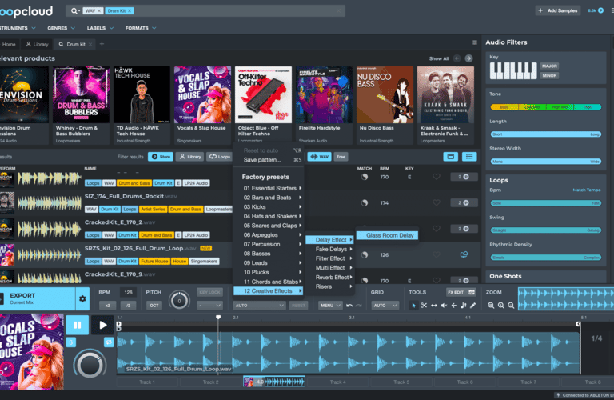Select Glass Room Delay preset
Screen dimensions: 614x400
(x=387, y=235)
